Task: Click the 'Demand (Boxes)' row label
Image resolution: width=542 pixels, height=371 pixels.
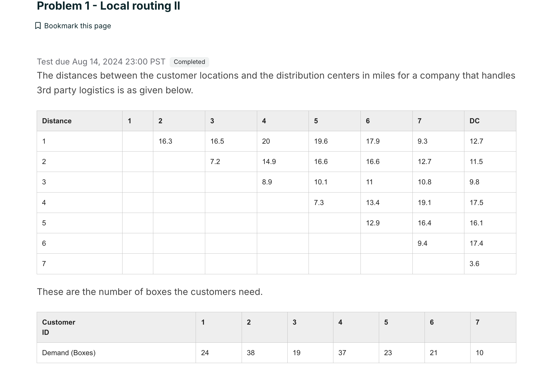Action: pos(69,353)
